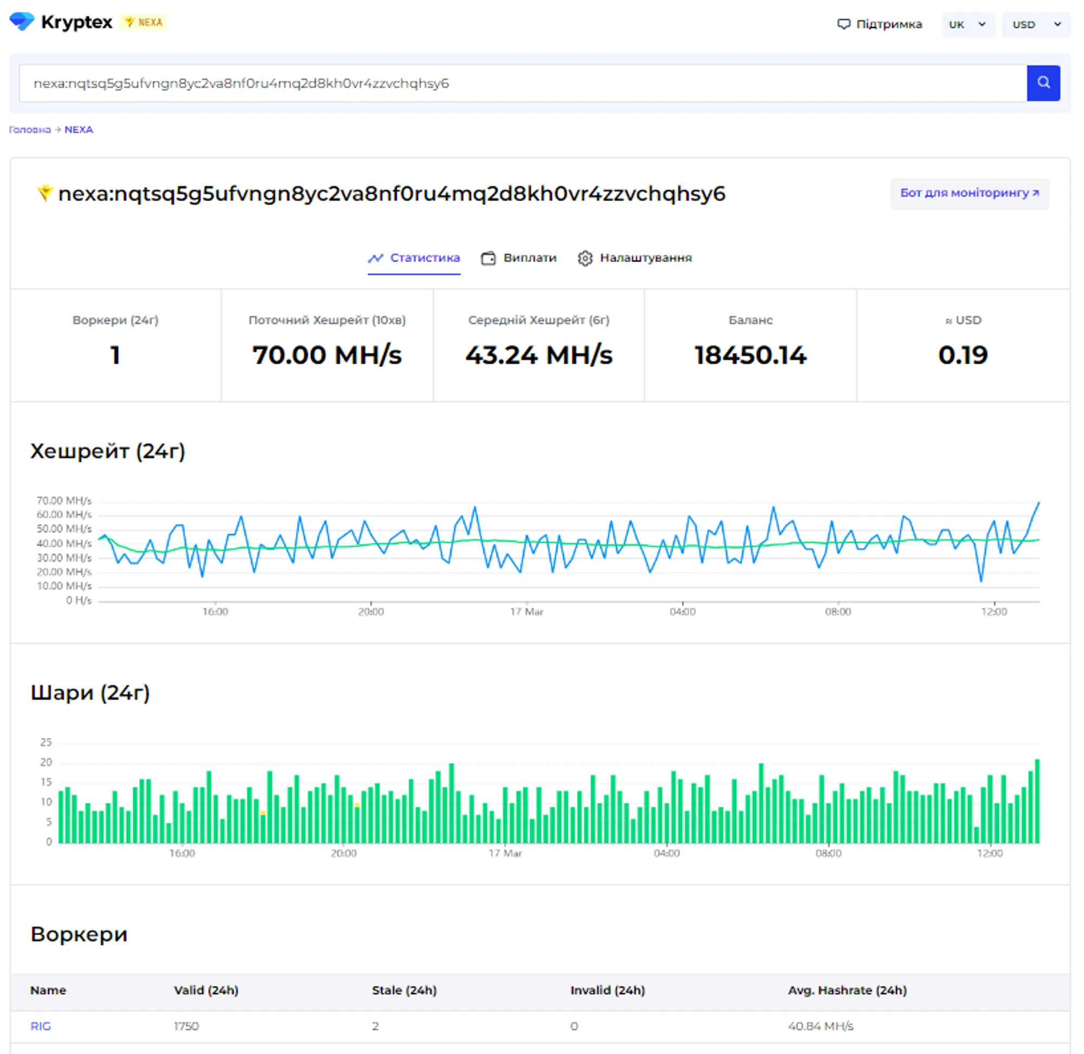The width and height of the screenshot is (1084, 1054).
Task: Open the UK language dropdown
Action: tap(967, 24)
